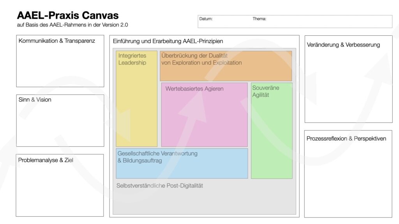Click the blue 'Gesellschaftliche Verantwortung' field

pos(182,163)
